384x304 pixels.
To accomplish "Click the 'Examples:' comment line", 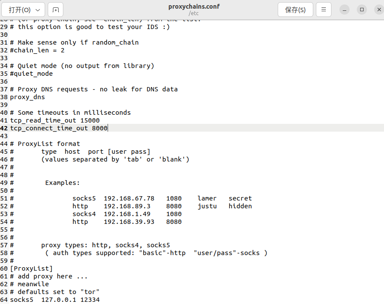I will coord(62,183).
